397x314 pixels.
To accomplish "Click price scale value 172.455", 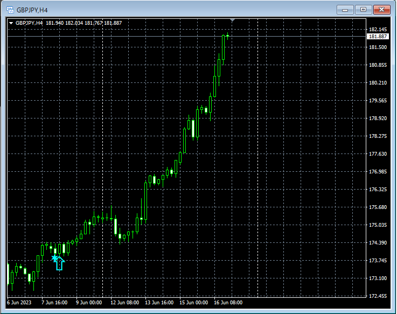I will coord(378,296).
